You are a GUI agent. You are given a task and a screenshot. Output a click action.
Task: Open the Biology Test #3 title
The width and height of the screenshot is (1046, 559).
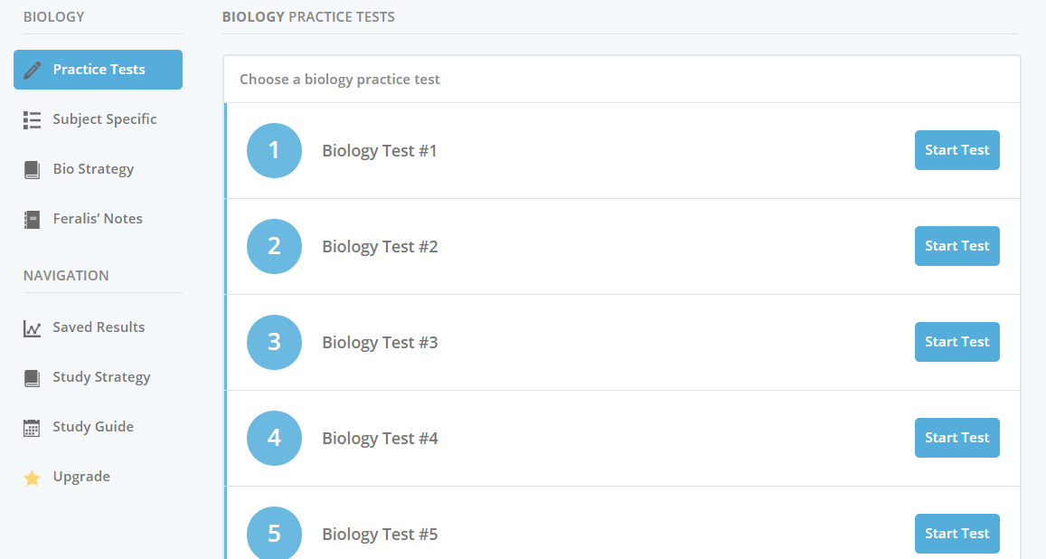380,342
